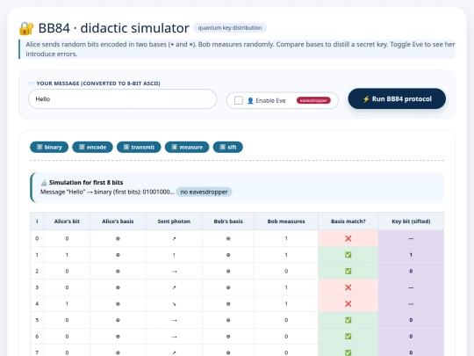Click Alice's basis symbol in row 4

coord(118,304)
